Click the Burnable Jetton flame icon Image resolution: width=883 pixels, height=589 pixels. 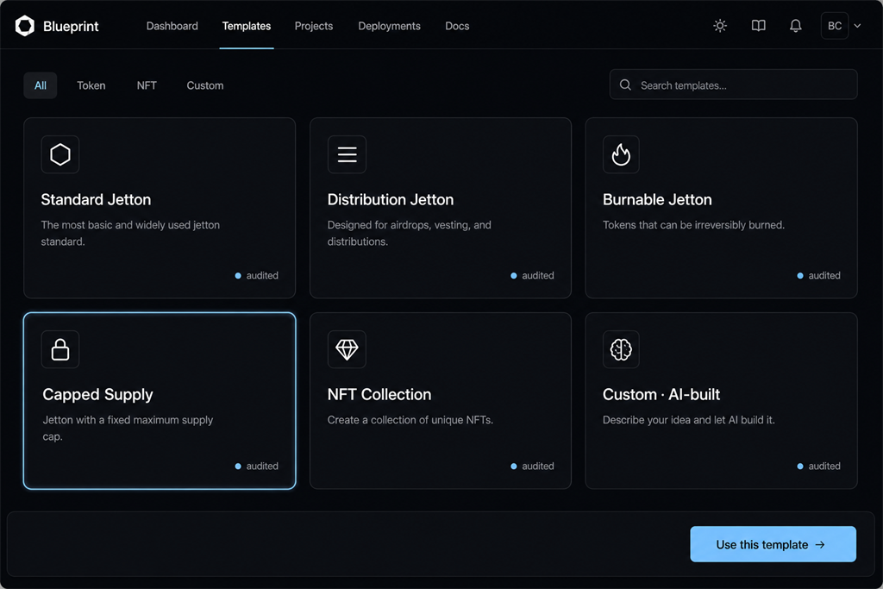[x=621, y=154]
